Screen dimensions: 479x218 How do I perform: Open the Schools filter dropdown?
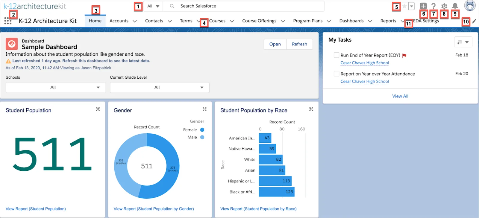(x=56, y=87)
